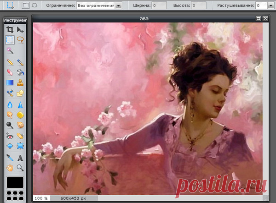Select the Color Replace tool
Screen dimensions: 276x203
point(10,93)
